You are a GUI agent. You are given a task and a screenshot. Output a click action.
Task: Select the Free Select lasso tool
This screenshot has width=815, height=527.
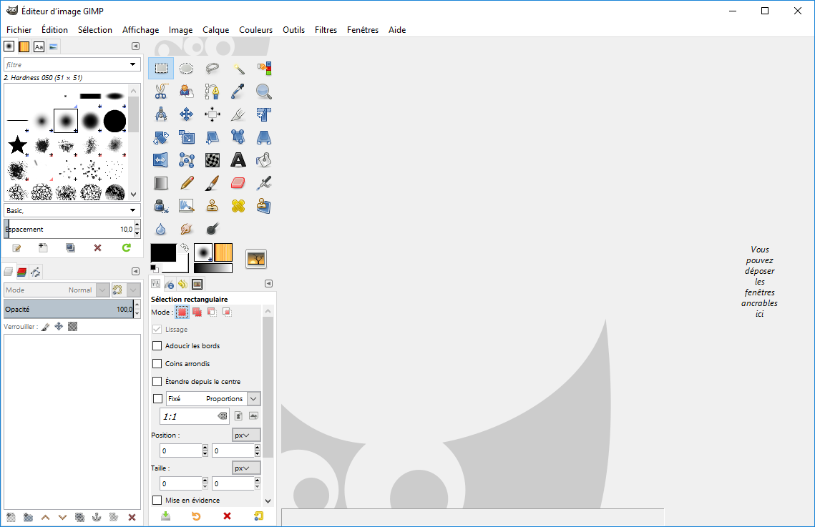[212, 69]
